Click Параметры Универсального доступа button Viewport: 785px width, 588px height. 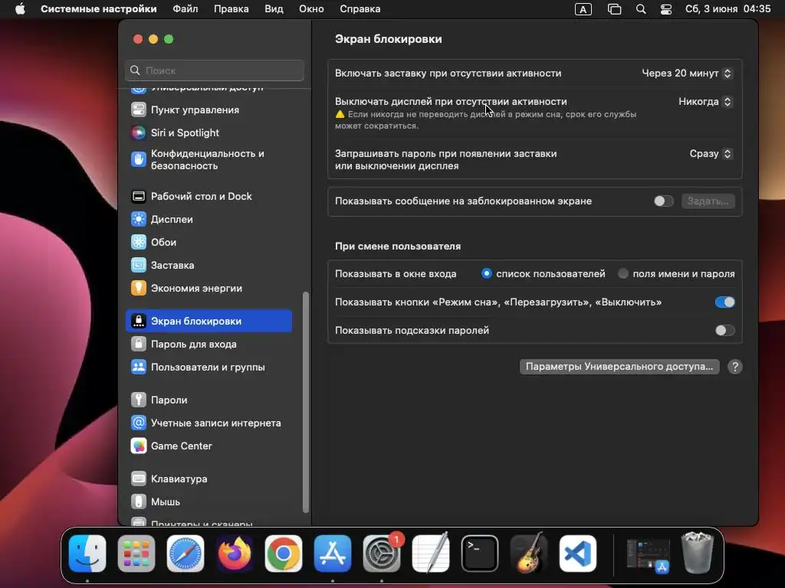tap(619, 367)
